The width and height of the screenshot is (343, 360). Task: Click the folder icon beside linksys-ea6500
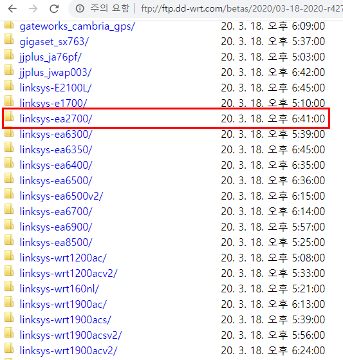coord(9,178)
